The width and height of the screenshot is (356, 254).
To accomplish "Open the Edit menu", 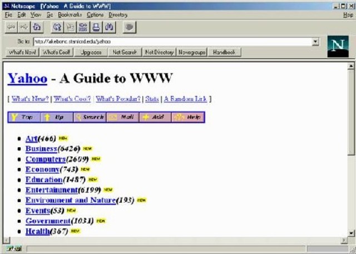I will click(22, 15).
